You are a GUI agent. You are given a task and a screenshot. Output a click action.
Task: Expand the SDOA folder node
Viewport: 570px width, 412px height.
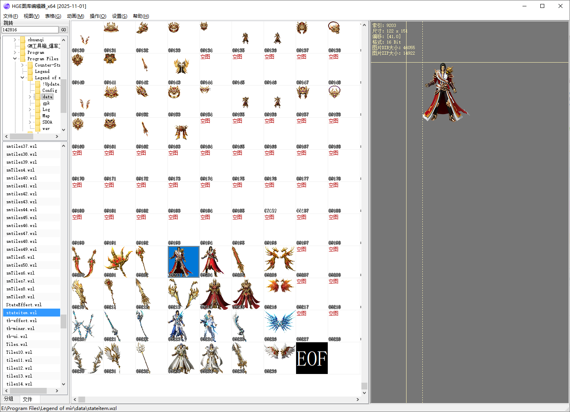[30, 122]
